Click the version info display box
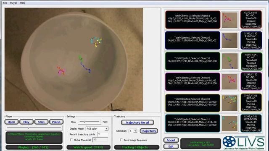The image size is (269, 151). pos(201,143)
